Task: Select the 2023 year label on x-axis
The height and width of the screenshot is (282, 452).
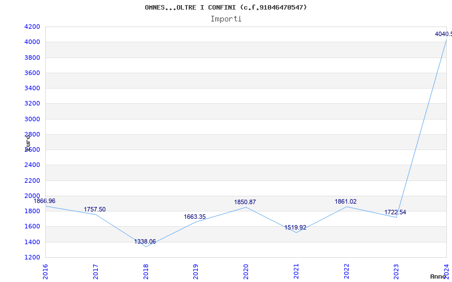Action: [x=396, y=271]
